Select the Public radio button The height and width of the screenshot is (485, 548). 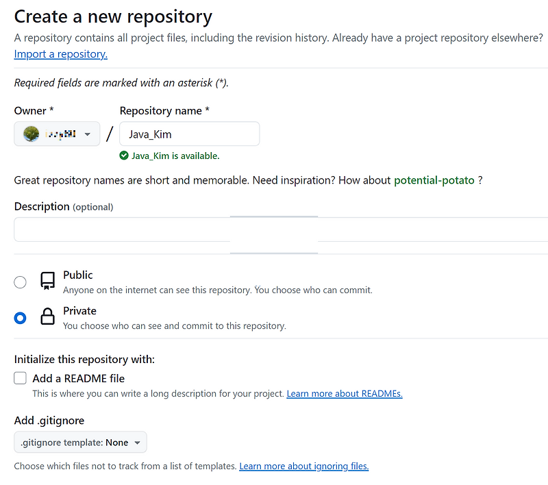click(21, 282)
